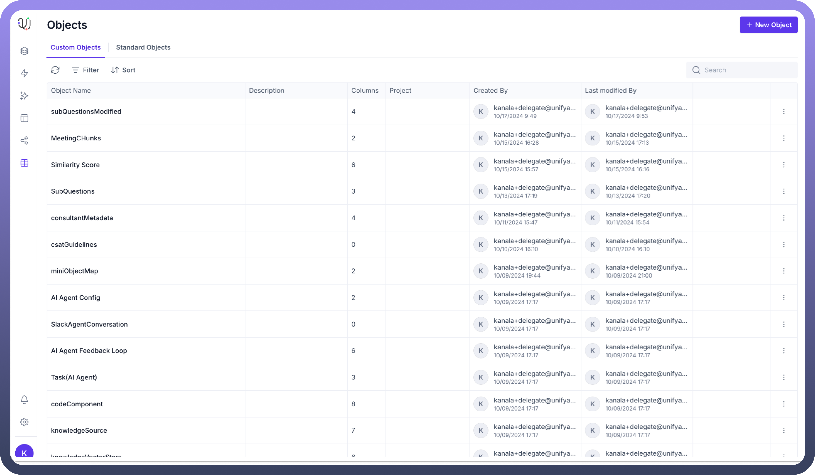Switch to the Standard Objects tab

(x=143, y=47)
